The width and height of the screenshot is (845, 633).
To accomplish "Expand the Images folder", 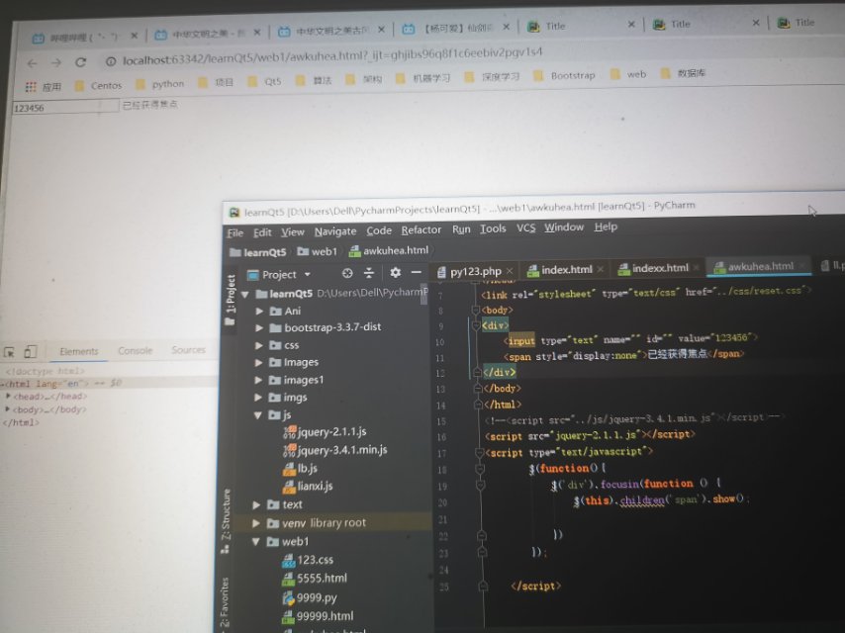I will point(258,363).
